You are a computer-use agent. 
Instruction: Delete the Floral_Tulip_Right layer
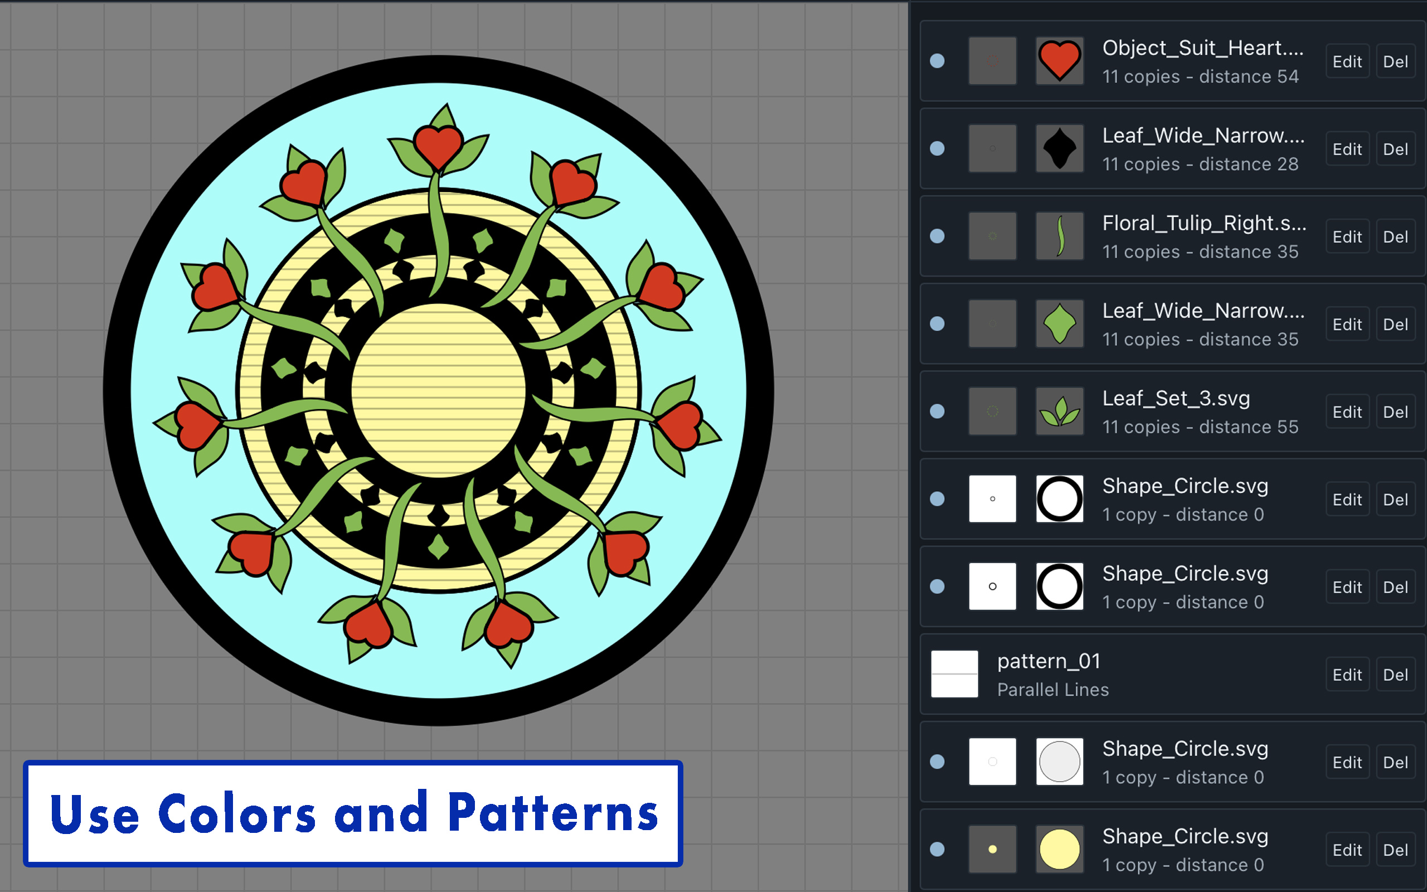pyautogui.click(x=1396, y=236)
